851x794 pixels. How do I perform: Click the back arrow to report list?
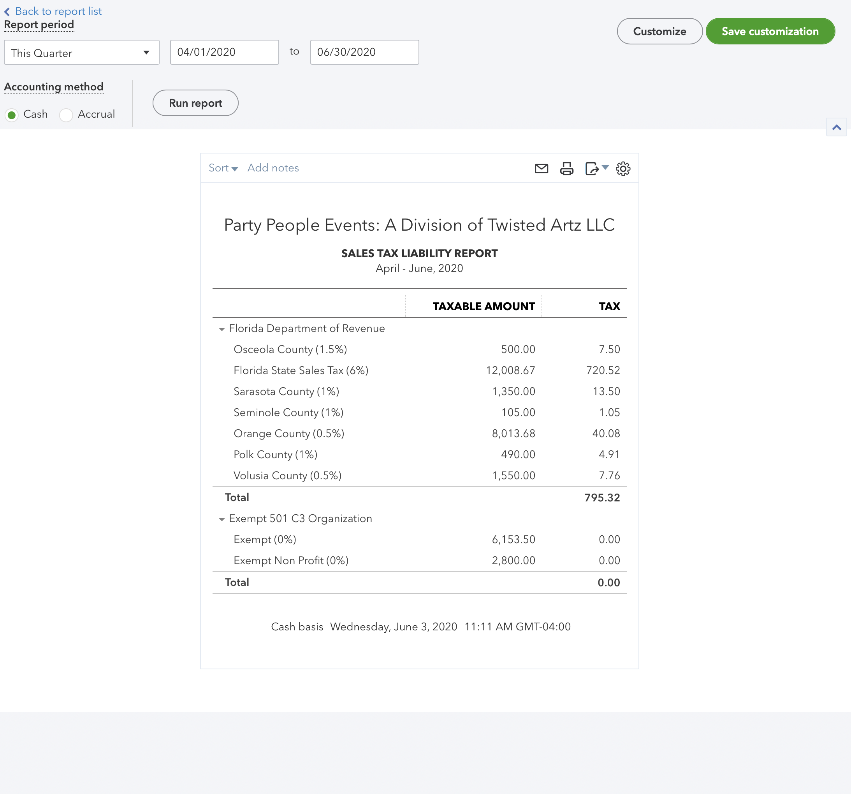coord(7,12)
